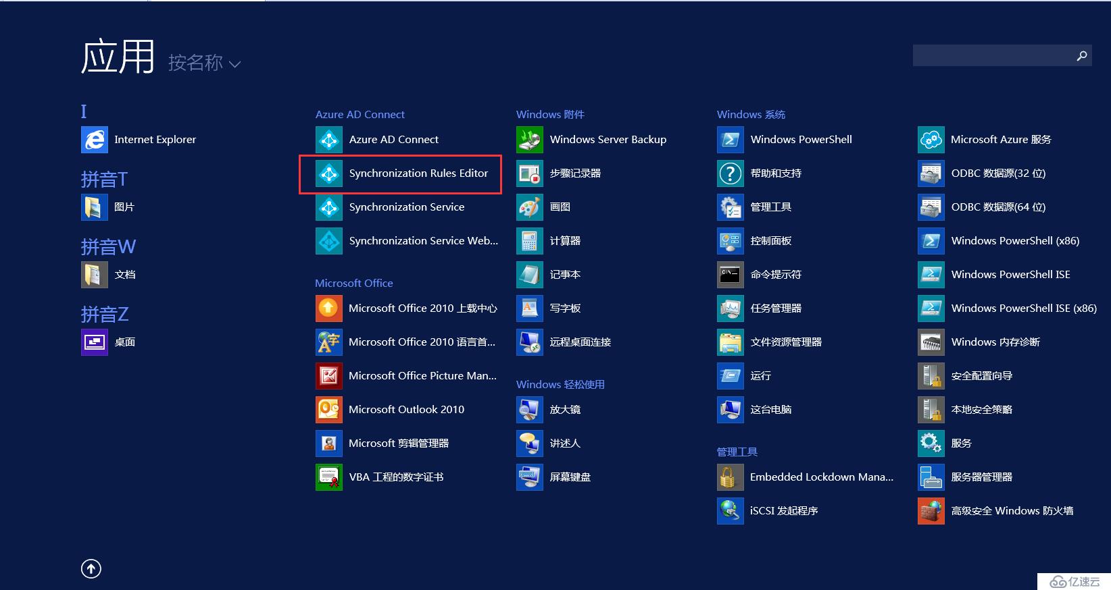Launch Windows PowerShell icon
This screenshot has height=590, width=1111.
tap(731, 140)
